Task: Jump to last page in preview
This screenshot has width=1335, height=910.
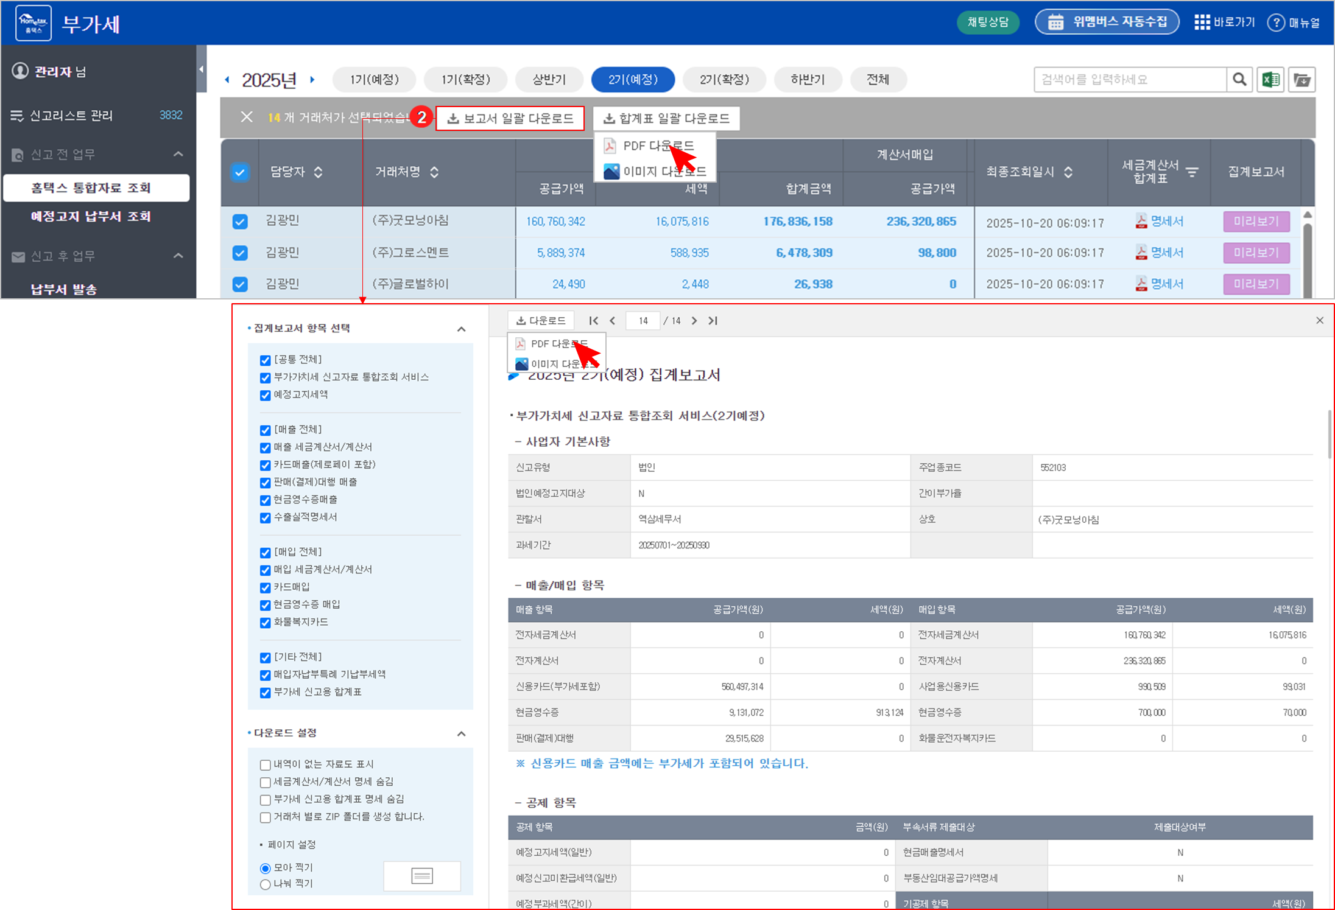Action: click(713, 321)
